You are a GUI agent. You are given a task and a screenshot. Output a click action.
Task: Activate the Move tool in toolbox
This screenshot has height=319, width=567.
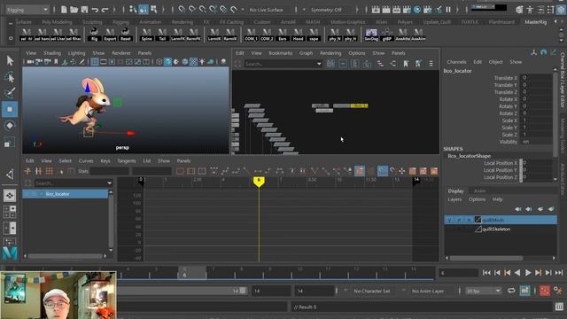(10, 109)
